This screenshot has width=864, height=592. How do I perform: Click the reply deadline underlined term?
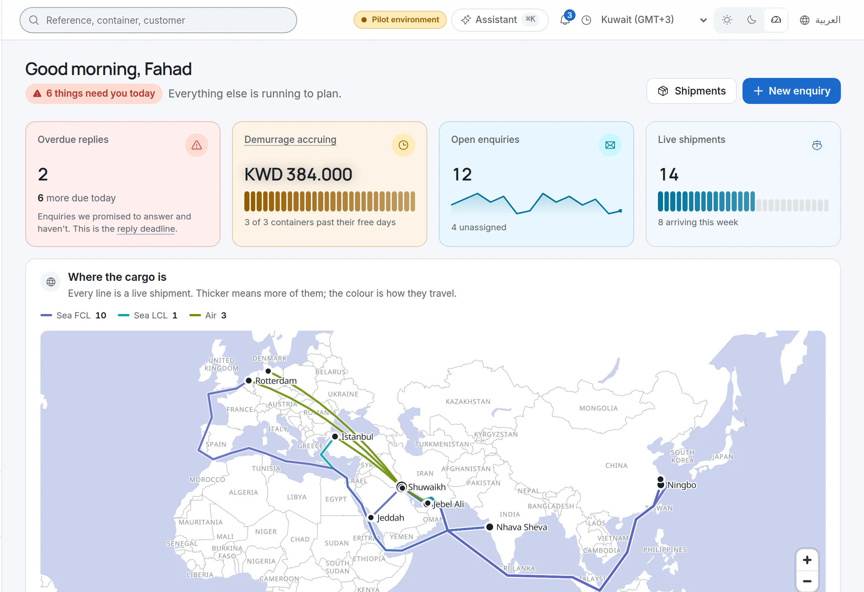[x=146, y=229]
